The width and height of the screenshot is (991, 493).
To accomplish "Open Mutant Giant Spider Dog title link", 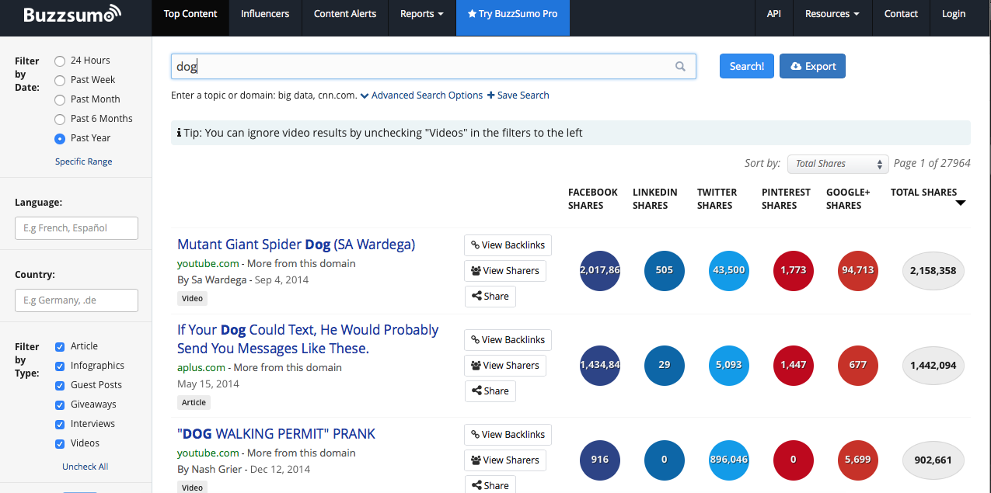I will (x=296, y=245).
